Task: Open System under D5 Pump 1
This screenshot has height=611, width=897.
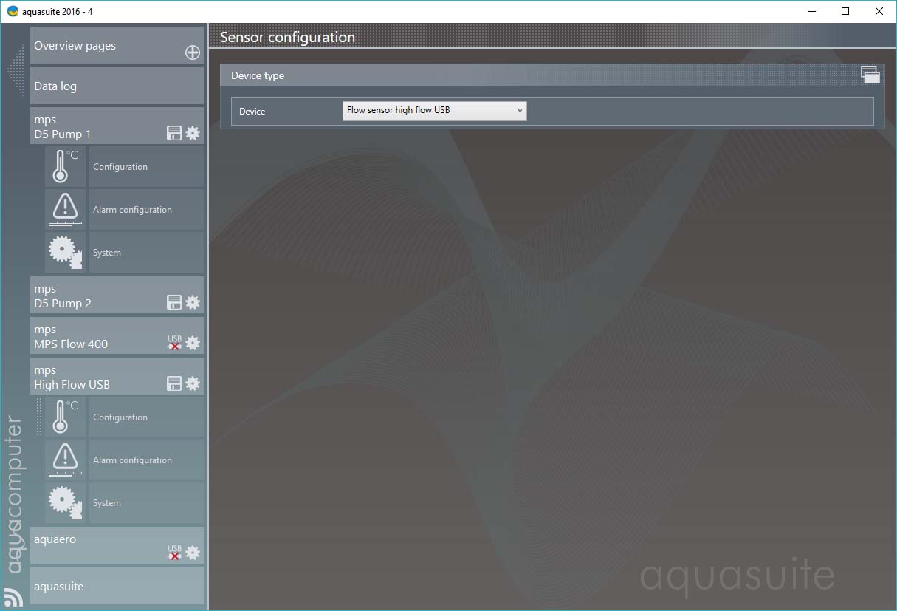Action: coord(146,253)
